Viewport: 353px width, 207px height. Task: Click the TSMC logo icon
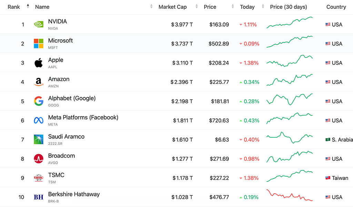(39, 178)
